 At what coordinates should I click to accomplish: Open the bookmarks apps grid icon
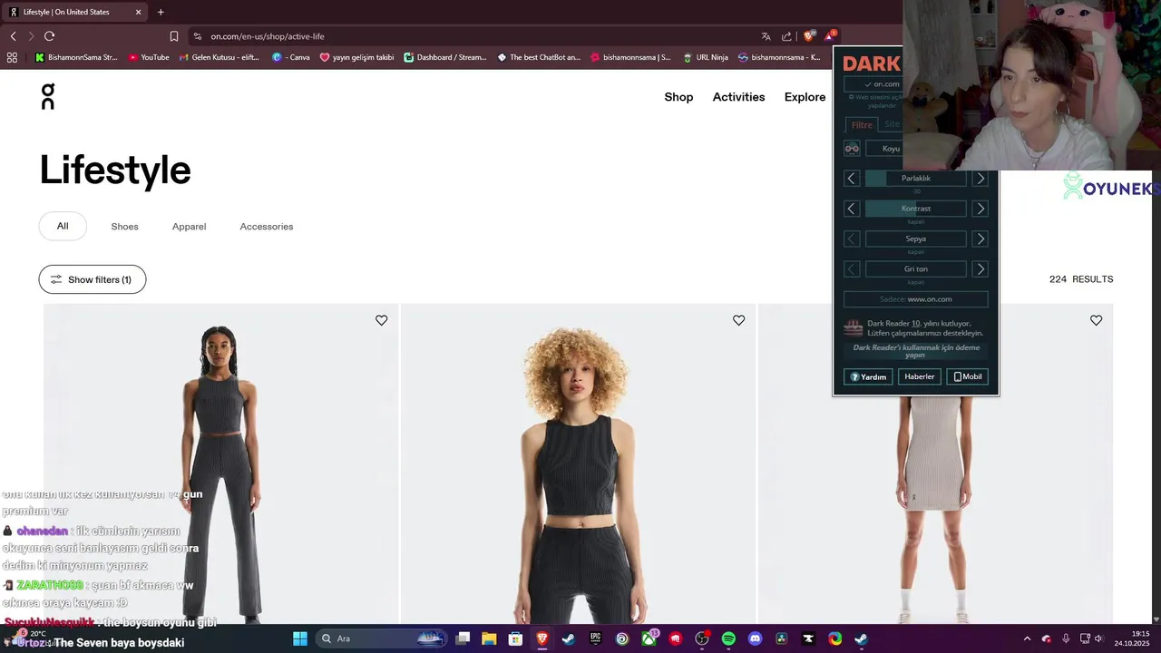click(12, 57)
